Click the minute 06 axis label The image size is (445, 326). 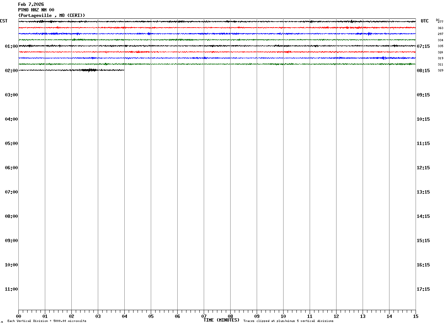177,316
